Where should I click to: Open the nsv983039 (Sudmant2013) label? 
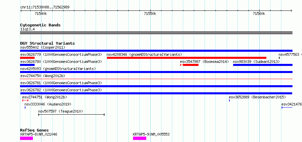pos(256,62)
